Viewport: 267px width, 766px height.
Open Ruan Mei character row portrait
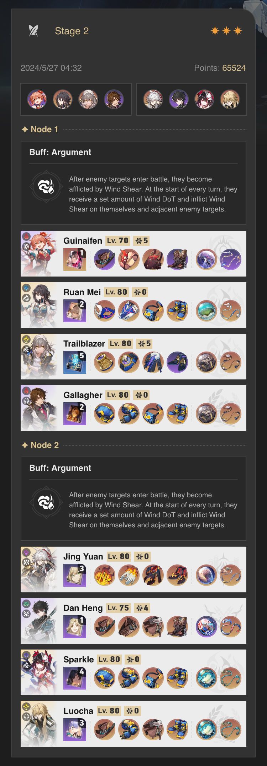pyautogui.click(x=39, y=305)
